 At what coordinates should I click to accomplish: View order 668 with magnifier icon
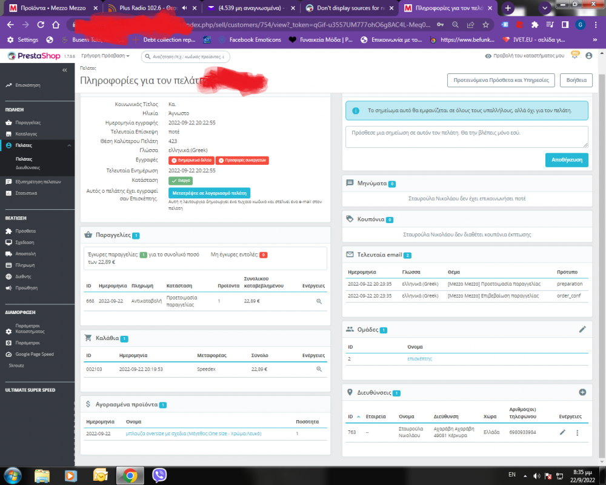click(319, 301)
